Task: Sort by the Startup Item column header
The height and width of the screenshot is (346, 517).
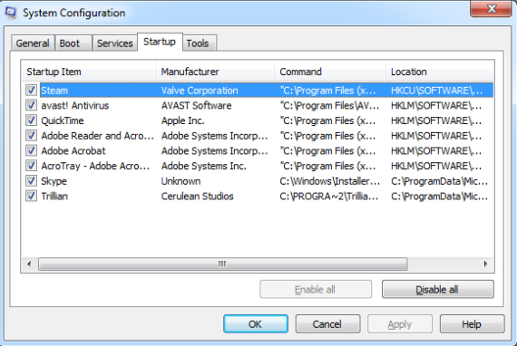Action: (89, 72)
